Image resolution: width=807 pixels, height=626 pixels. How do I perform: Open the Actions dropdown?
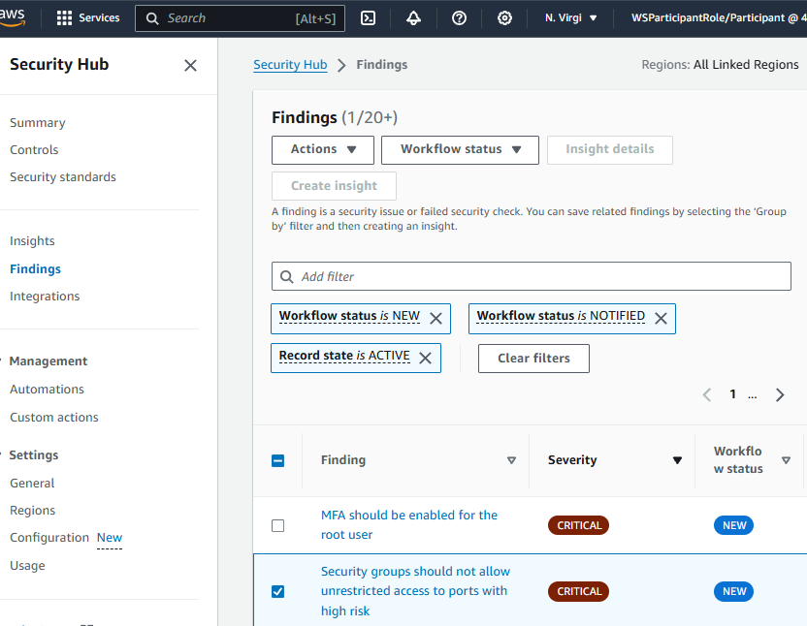[323, 149]
